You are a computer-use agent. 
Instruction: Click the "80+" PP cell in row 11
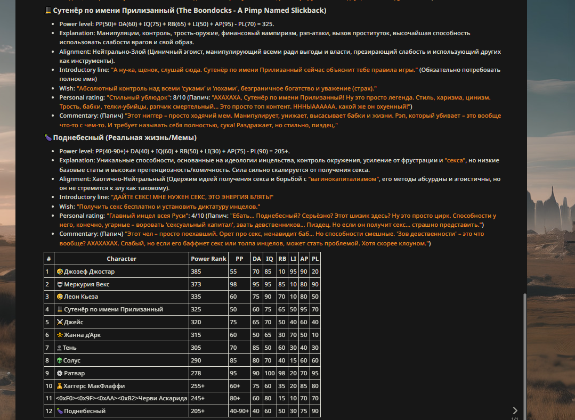pyautogui.click(x=239, y=398)
